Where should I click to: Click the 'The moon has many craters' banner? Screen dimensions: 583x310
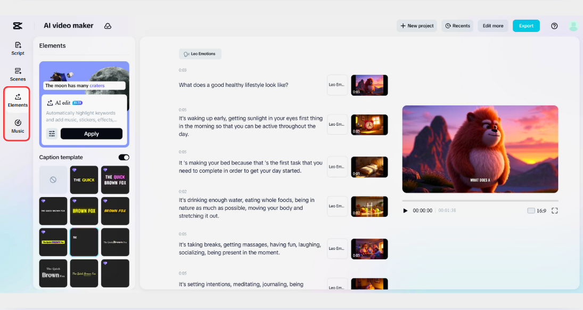84,86
